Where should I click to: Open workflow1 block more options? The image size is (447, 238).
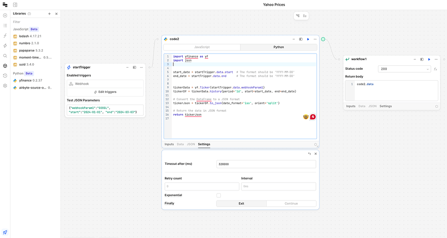point(436,59)
